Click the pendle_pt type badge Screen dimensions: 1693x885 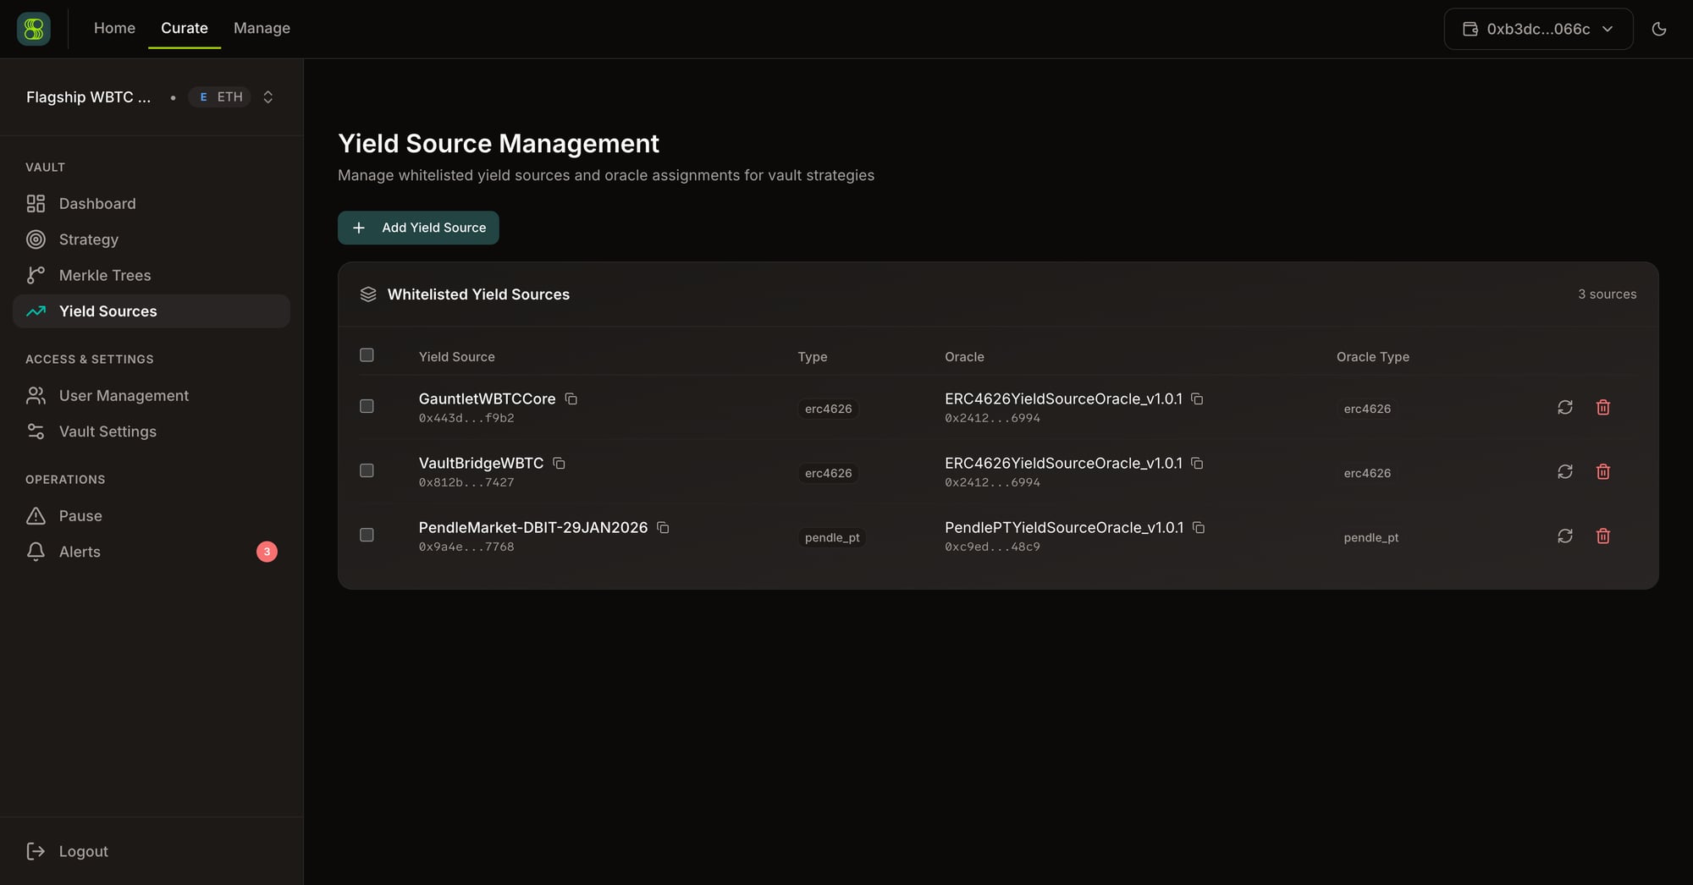tap(832, 537)
